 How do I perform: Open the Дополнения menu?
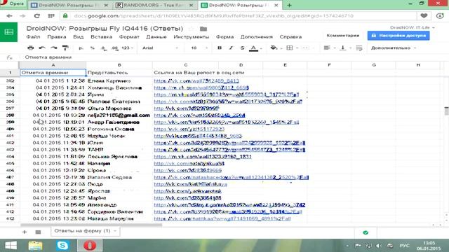pyautogui.click(x=257, y=37)
